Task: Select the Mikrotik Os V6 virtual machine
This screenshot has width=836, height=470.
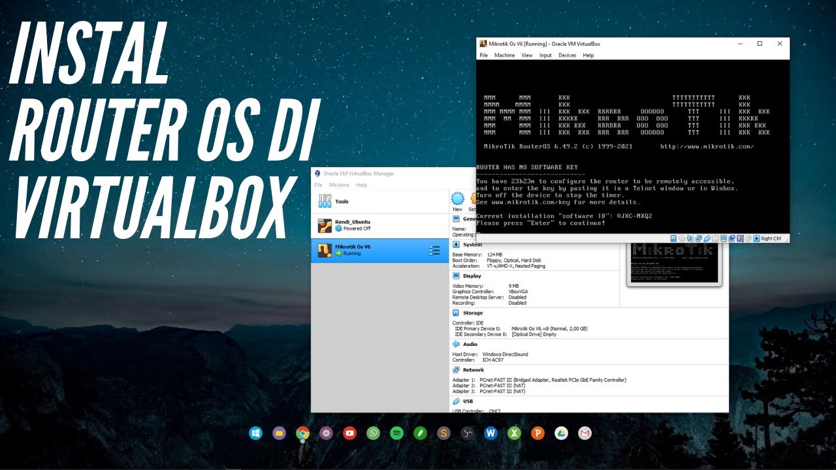Action: click(x=380, y=251)
